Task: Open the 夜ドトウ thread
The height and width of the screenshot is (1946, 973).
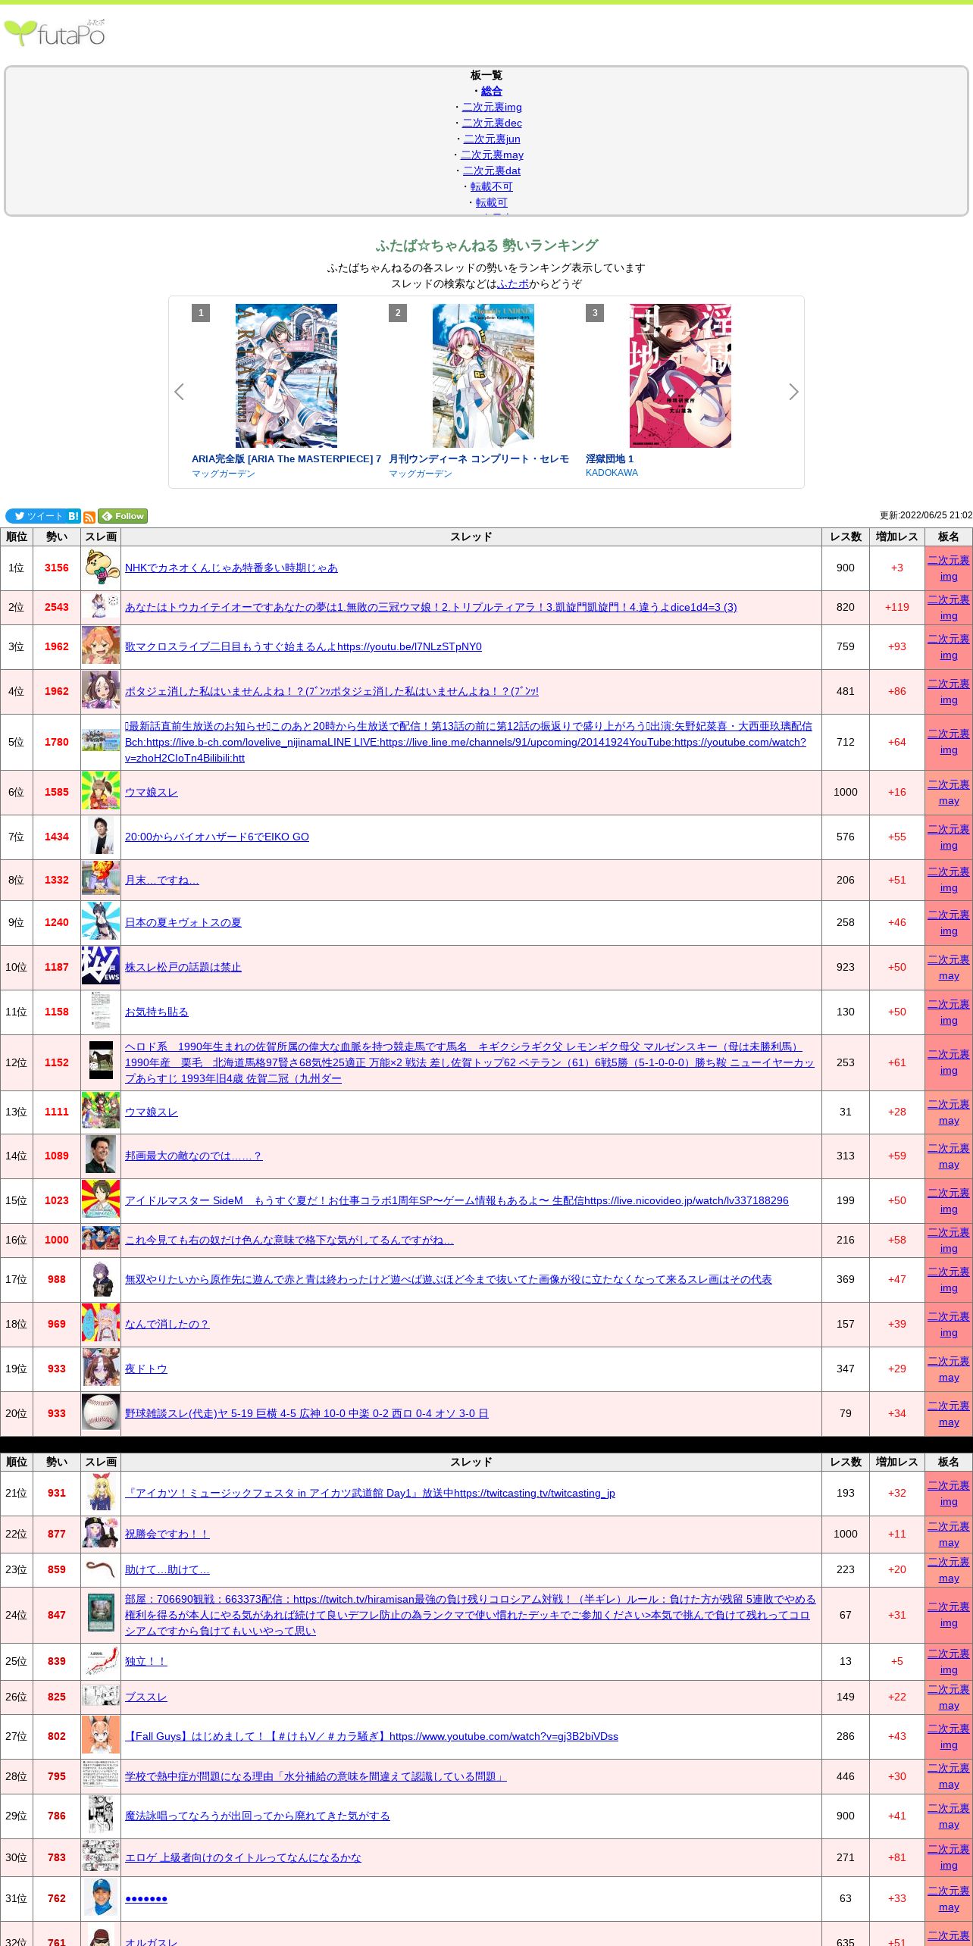Action: point(146,1369)
